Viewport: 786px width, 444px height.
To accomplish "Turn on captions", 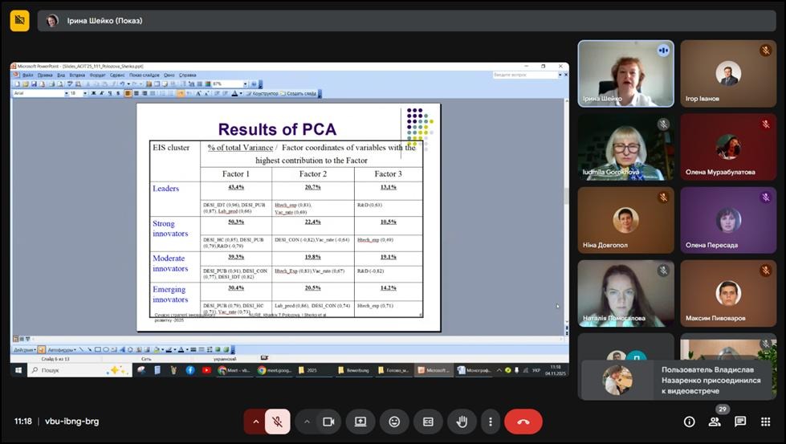I will pos(428,422).
